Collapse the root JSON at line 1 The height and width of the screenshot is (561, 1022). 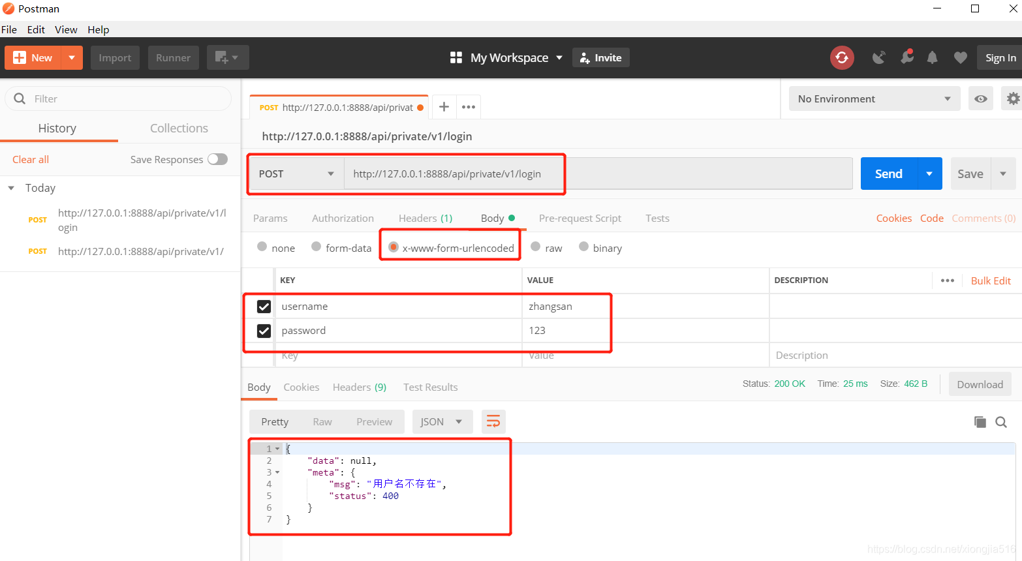277,449
